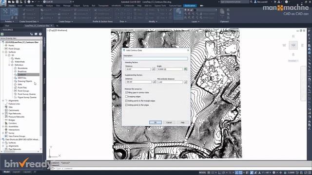
Task: Expand the Alignments node
Action: (3, 101)
